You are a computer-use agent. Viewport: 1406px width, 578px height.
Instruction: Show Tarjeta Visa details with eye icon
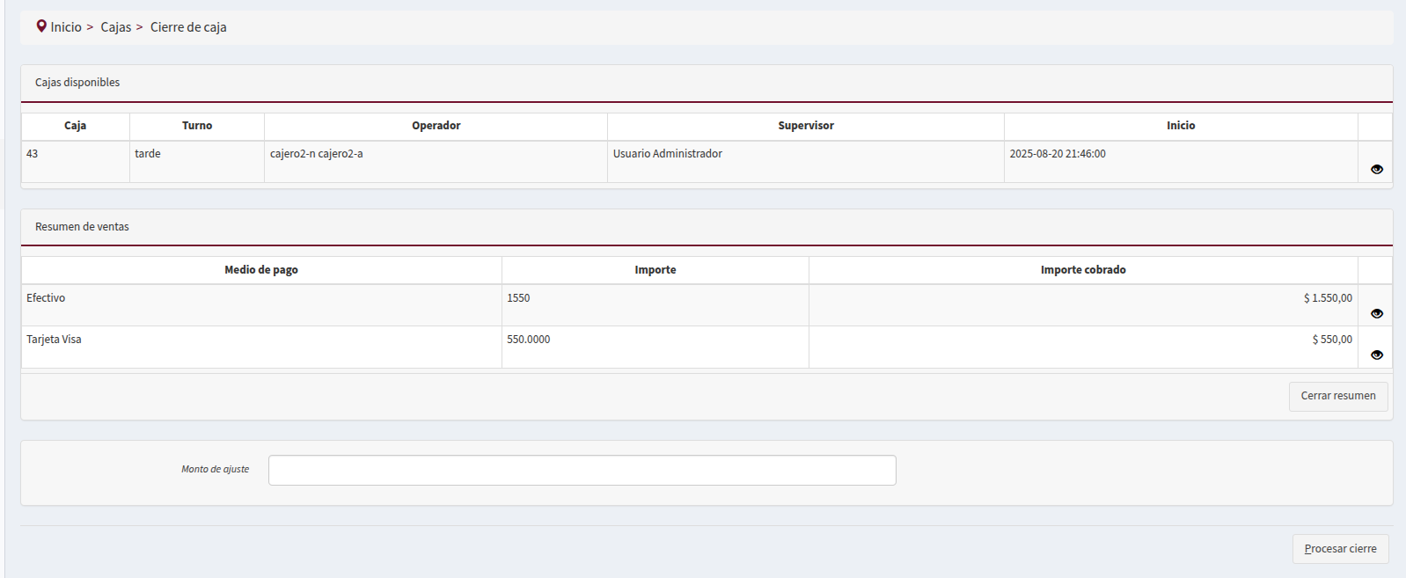[x=1376, y=355]
